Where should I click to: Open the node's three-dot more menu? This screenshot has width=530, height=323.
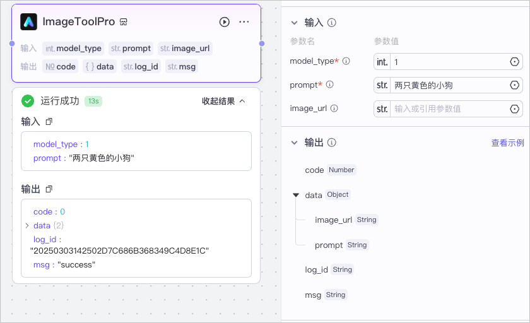click(x=244, y=22)
